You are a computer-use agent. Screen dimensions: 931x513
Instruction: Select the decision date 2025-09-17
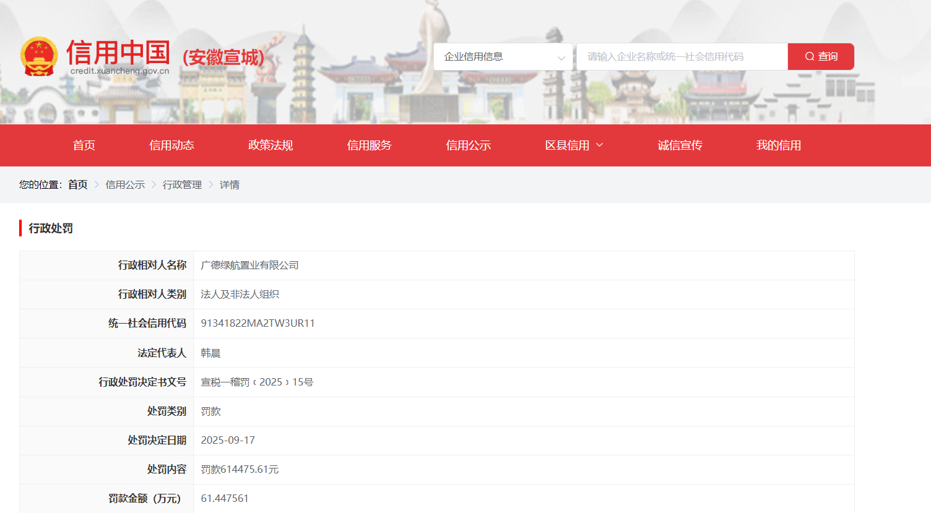click(228, 441)
